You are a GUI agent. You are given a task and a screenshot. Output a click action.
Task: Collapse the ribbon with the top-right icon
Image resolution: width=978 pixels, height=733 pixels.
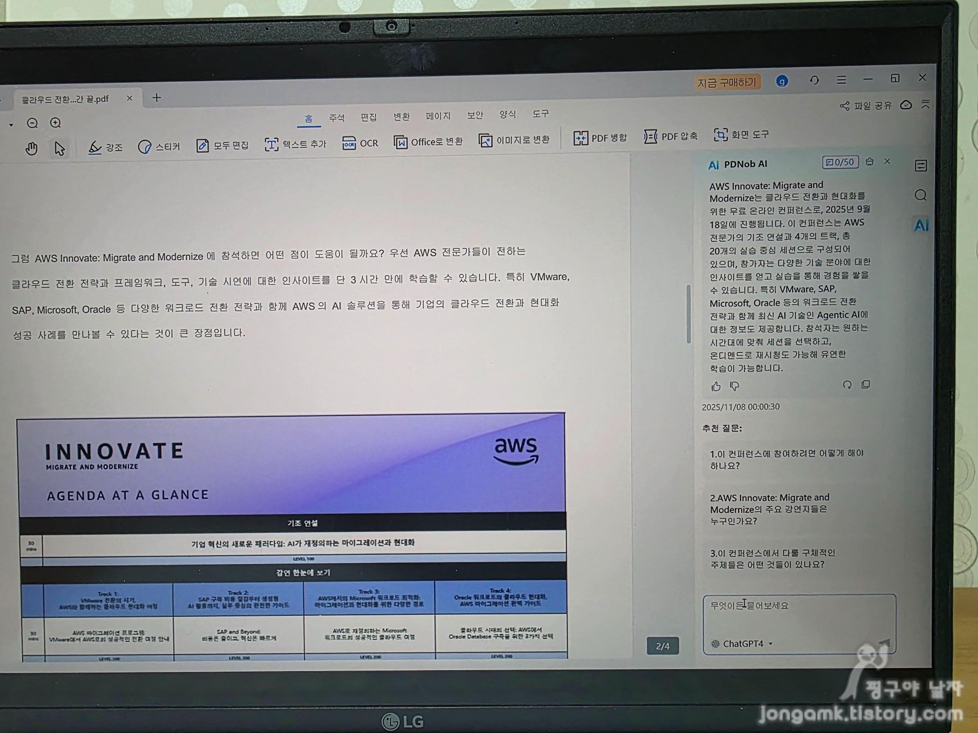(926, 104)
